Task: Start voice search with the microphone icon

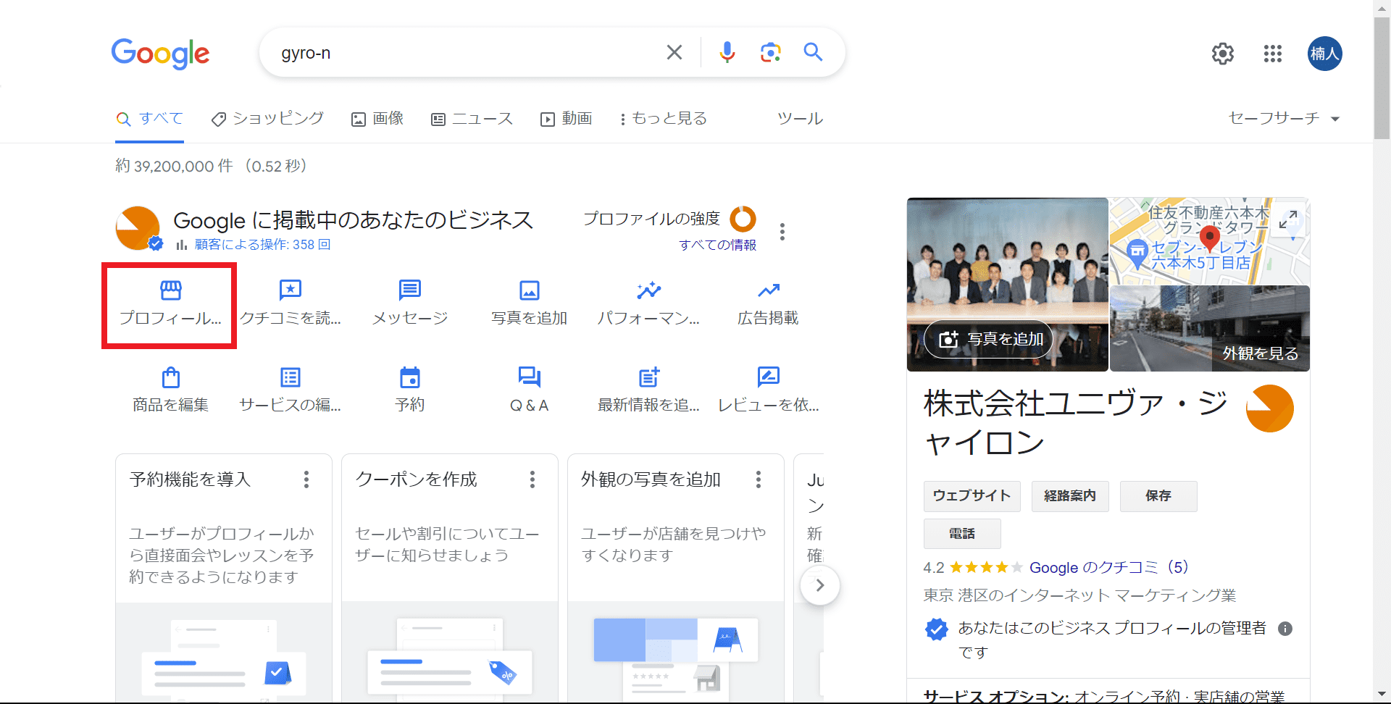Action: tap(727, 52)
